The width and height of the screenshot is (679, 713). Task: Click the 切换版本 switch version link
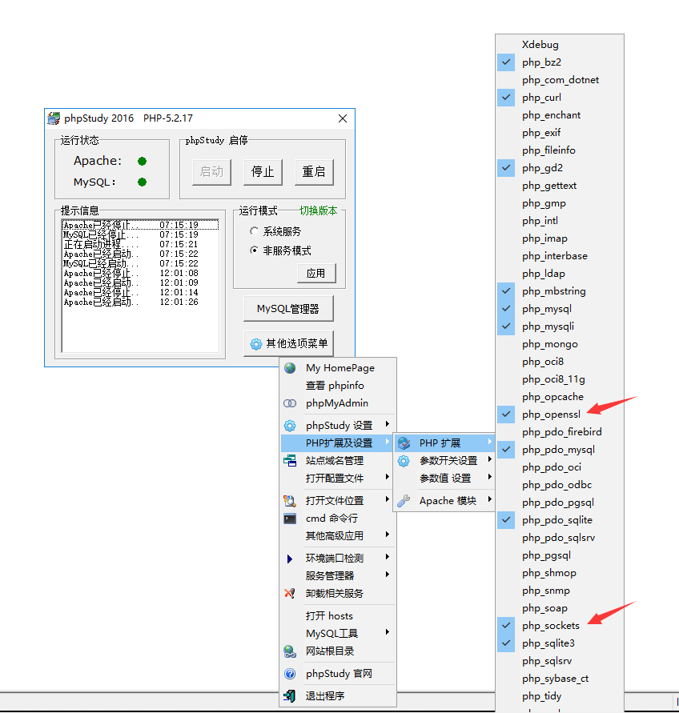[318, 211]
